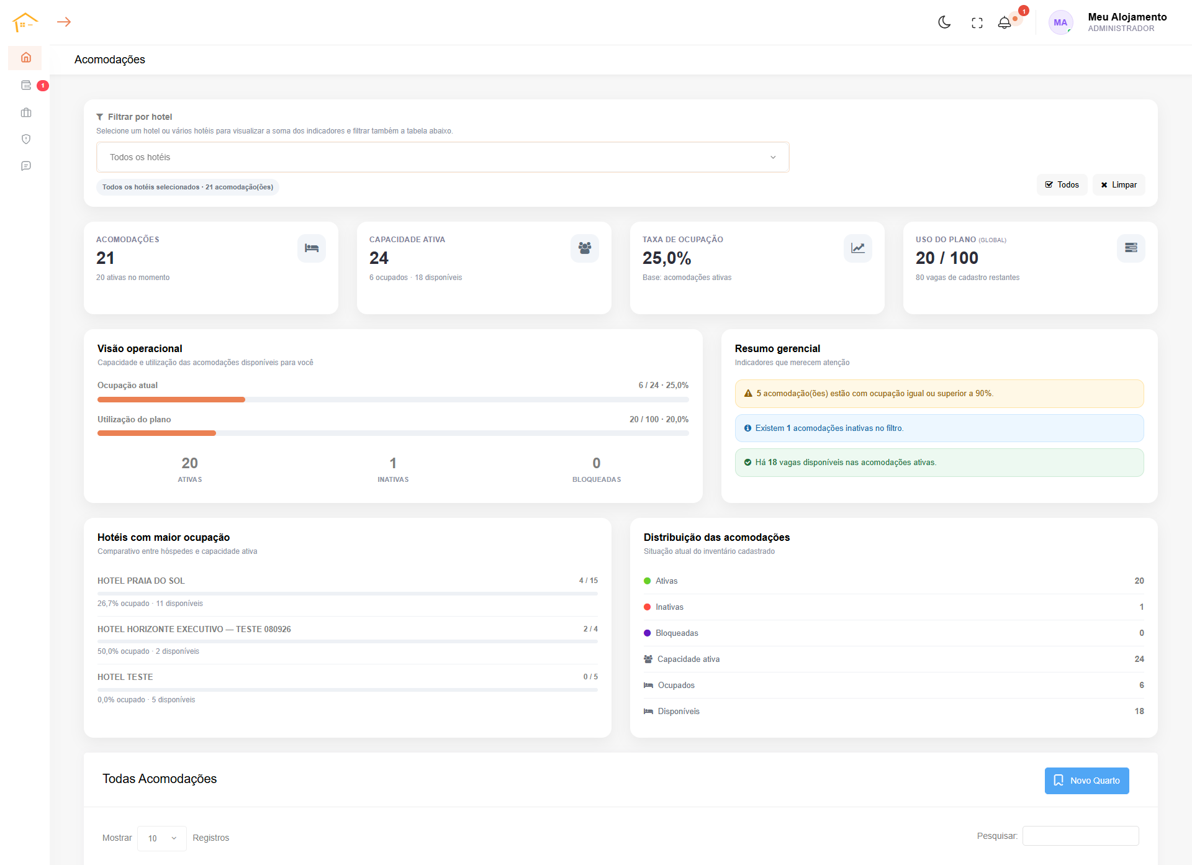Image resolution: width=1192 pixels, height=865 pixels.
Task: Click the Disponíveis row in the distribution list
Action: click(894, 712)
